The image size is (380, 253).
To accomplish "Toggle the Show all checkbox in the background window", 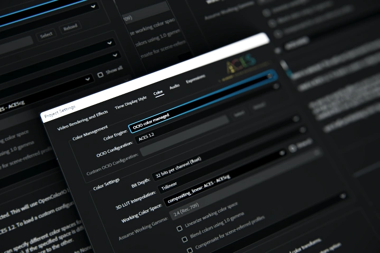I will (x=100, y=75).
